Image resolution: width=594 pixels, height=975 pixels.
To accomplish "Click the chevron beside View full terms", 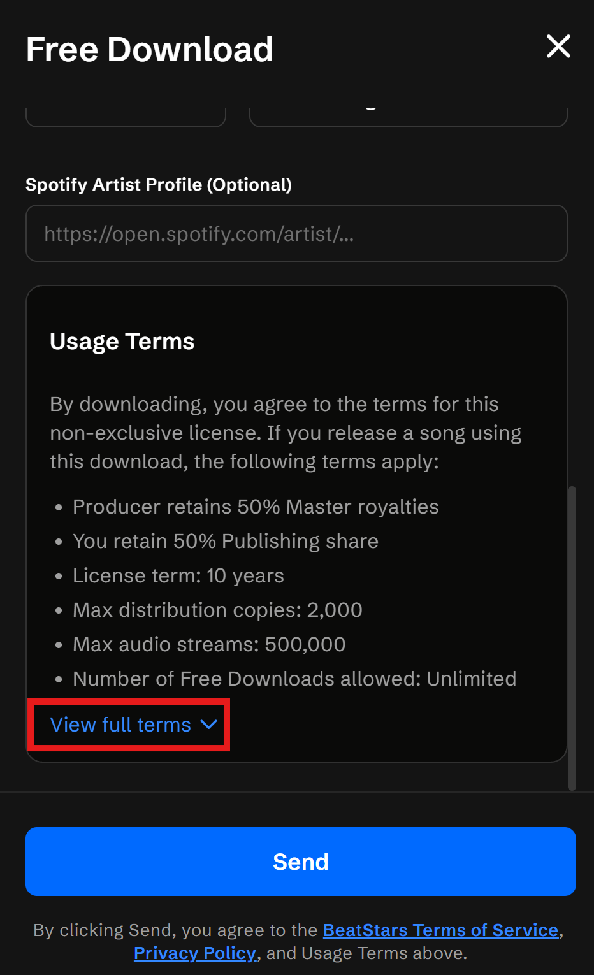I will (208, 725).
